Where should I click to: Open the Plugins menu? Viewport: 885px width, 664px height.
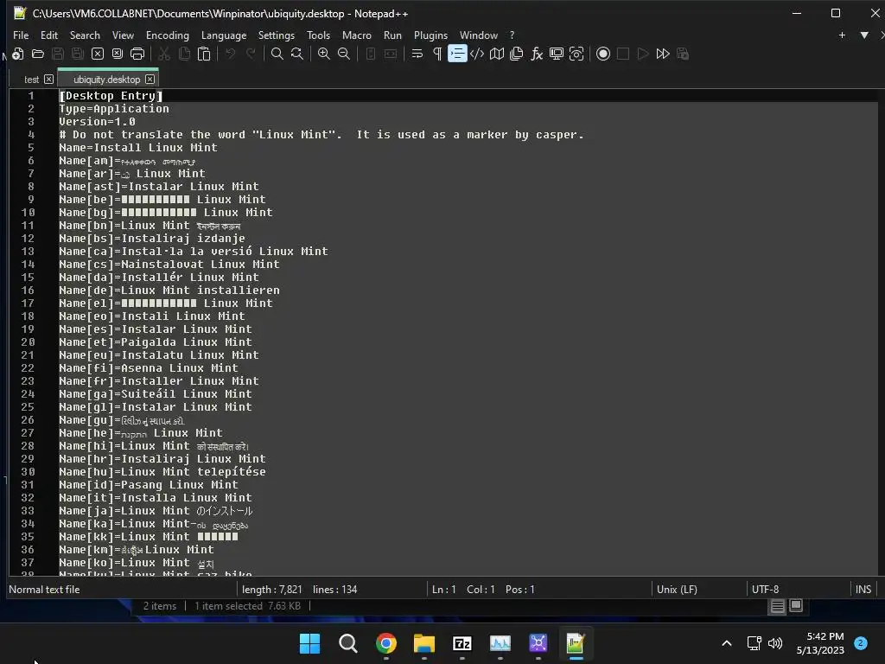430,35
